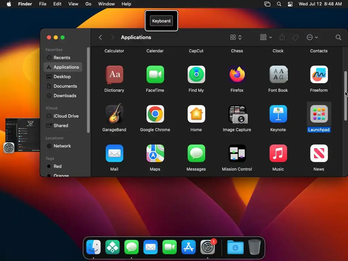The height and width of the screenshot is (261, 348).
Task: Select Documents in the sidebar
Action: pos(63,86)
